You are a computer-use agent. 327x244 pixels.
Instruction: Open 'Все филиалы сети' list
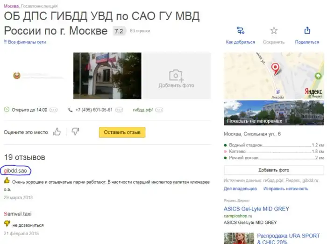pyautogui.click(x=25, y=42)
